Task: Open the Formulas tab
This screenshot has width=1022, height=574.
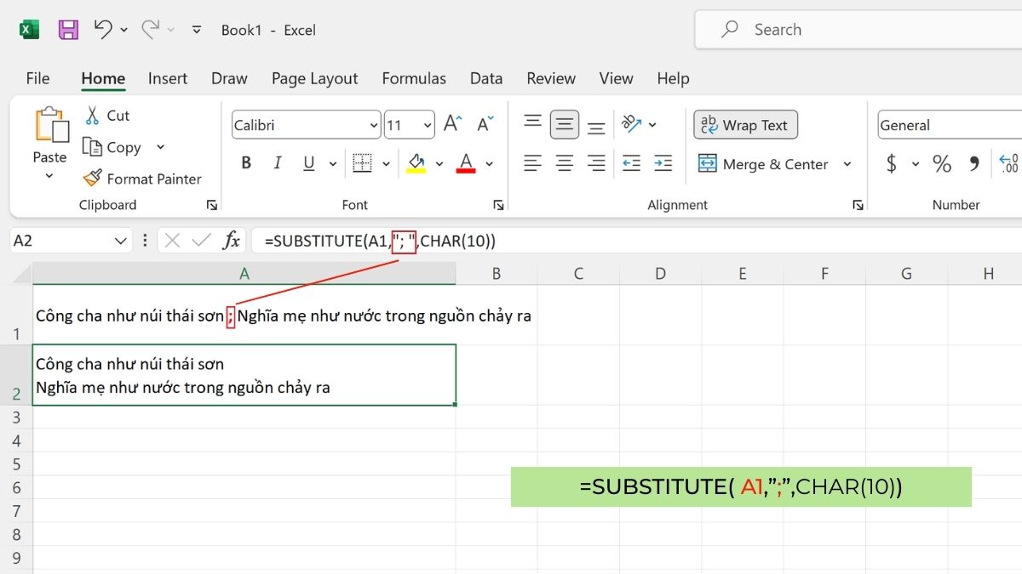Action: click(414, 78)
